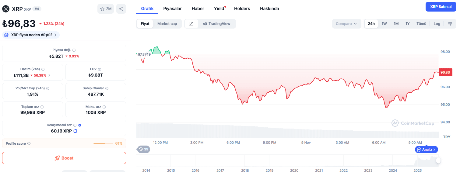460x172 pixels.
Task: Open chart settings sliders icon
Action: (450, 24)
